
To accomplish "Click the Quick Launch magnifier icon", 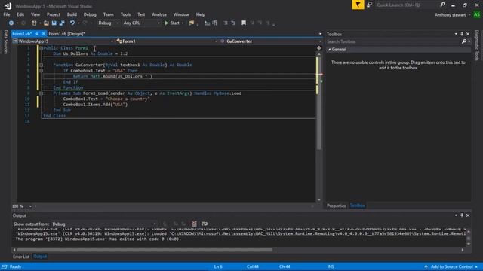I will pos(443,5).
